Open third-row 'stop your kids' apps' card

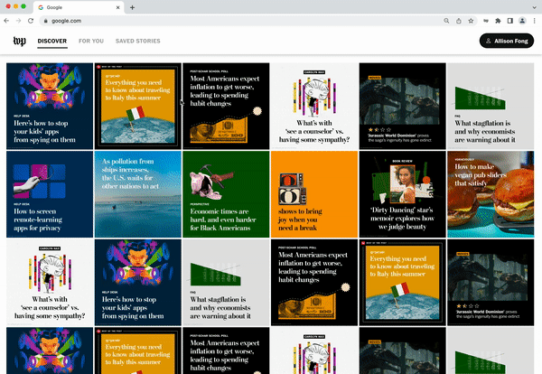click(x=138, y=283)
